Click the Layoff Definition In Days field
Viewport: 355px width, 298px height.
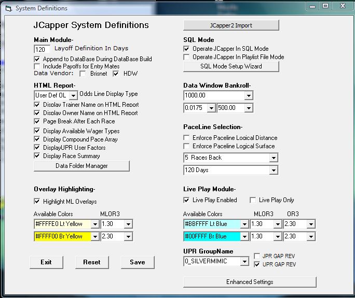42,49
